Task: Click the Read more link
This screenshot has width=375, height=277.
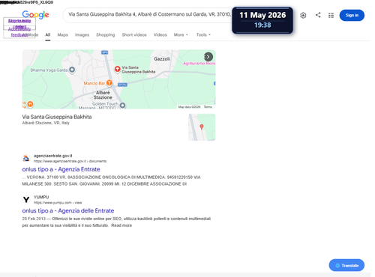Action: pos(121,225)
